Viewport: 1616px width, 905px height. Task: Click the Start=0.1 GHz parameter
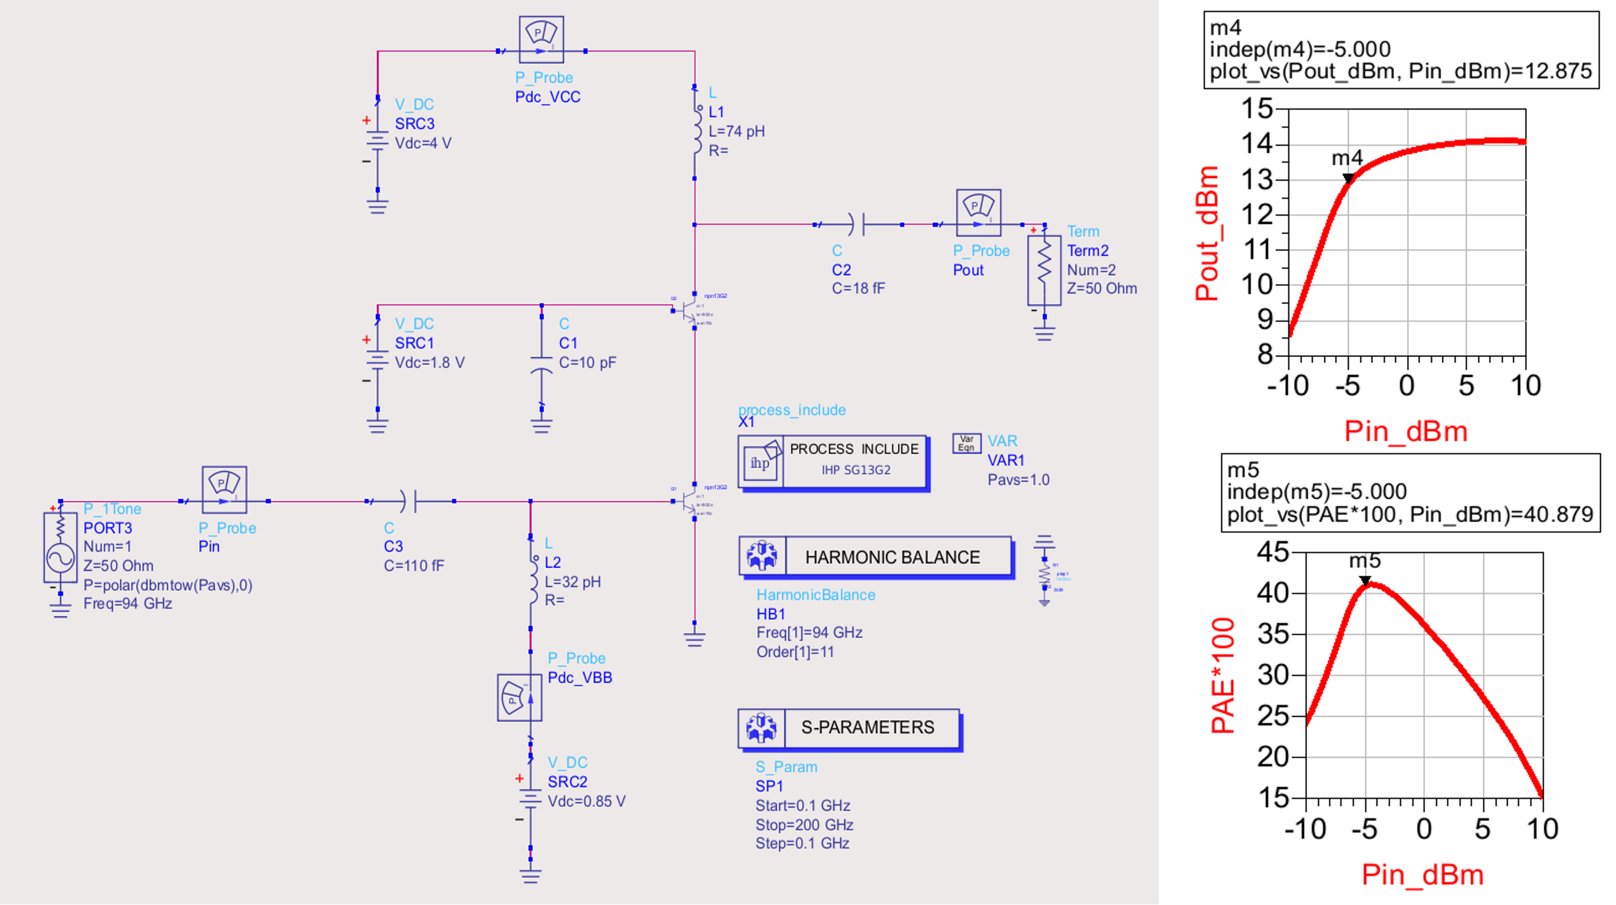[x=802, y=805]
